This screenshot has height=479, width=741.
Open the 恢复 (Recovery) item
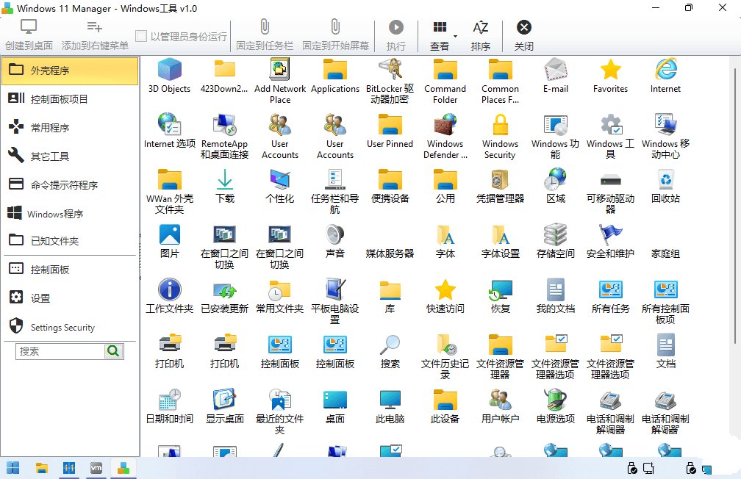coord(500,295)
